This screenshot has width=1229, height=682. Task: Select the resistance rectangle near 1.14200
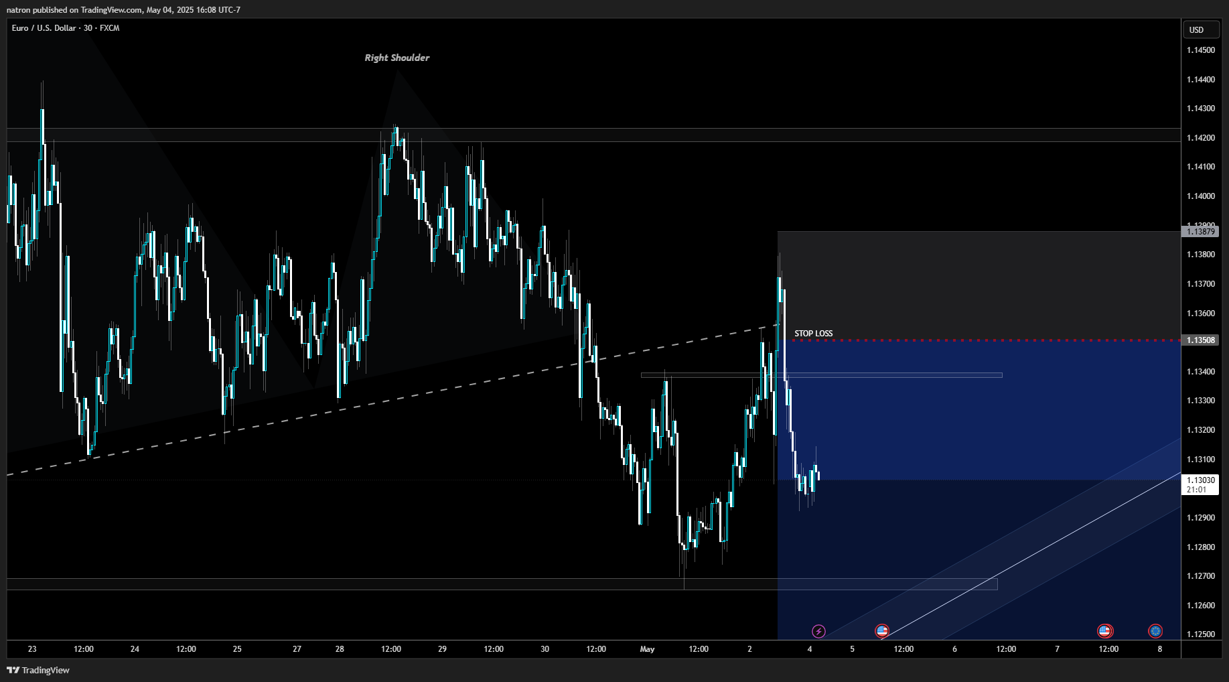click(x=593, y=135)
